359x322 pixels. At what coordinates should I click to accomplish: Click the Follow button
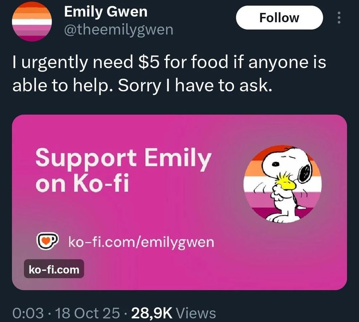click(x=279, y=18)
